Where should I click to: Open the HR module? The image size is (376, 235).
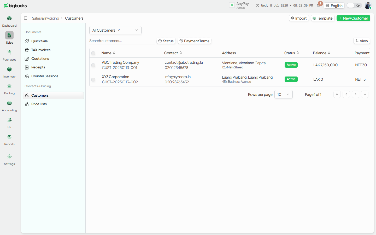tap(9, 123)
